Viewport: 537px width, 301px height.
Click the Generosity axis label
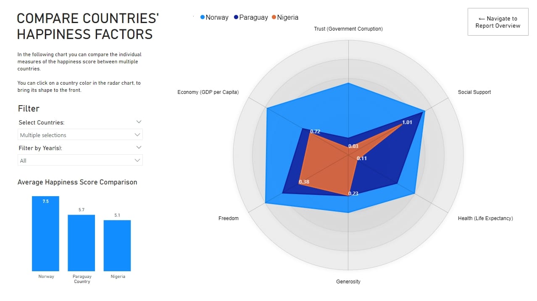click(x=348, y=282)
